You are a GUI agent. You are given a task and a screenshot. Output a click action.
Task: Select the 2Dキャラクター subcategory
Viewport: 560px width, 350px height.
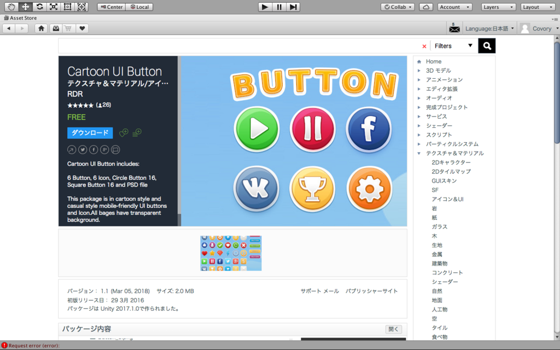click(x=451, y=162)
